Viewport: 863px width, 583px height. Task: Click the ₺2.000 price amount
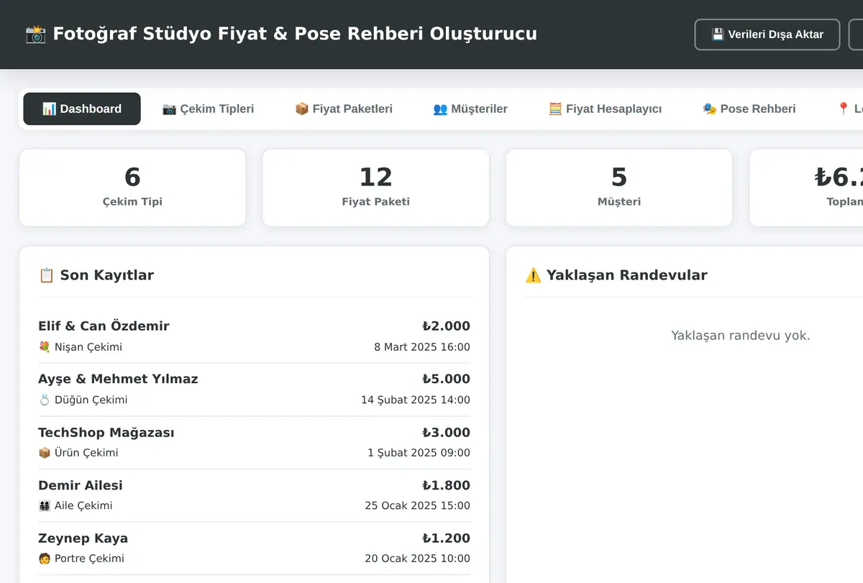[x=446, y=326]
